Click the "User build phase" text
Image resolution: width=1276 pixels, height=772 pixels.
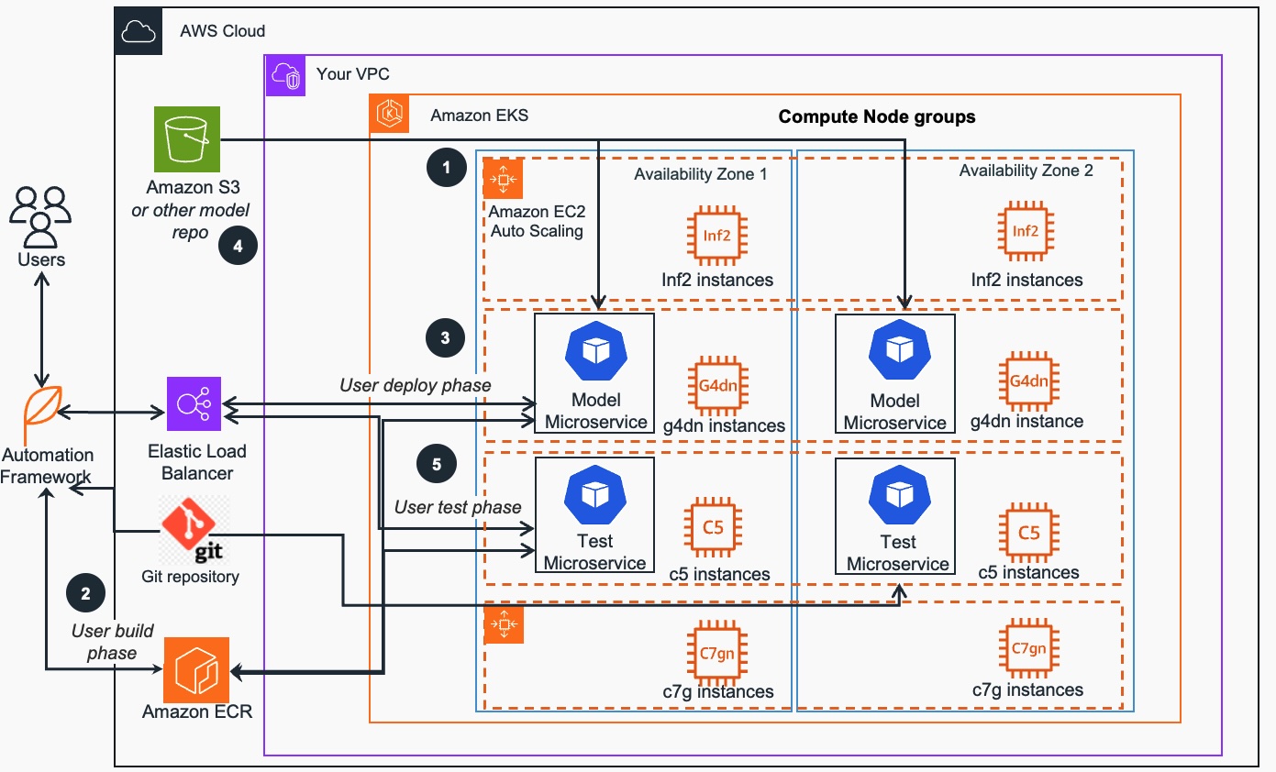[x=113, y=642]
